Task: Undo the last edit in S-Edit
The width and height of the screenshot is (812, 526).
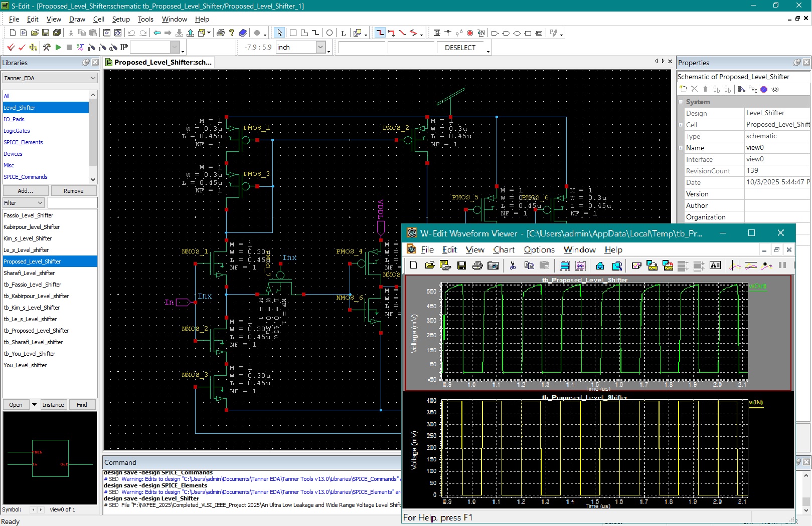Action: pos(131,33)
